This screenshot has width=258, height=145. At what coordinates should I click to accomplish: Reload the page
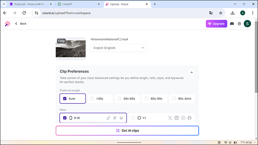point(24,13)
